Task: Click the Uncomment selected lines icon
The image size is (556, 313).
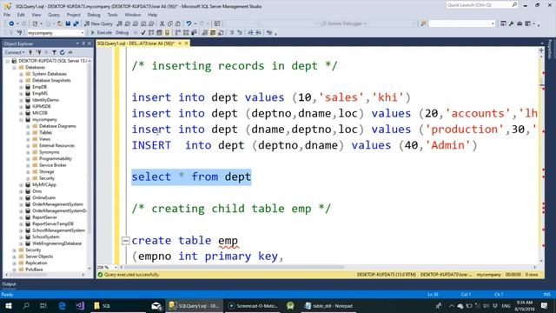Action: 240,33
